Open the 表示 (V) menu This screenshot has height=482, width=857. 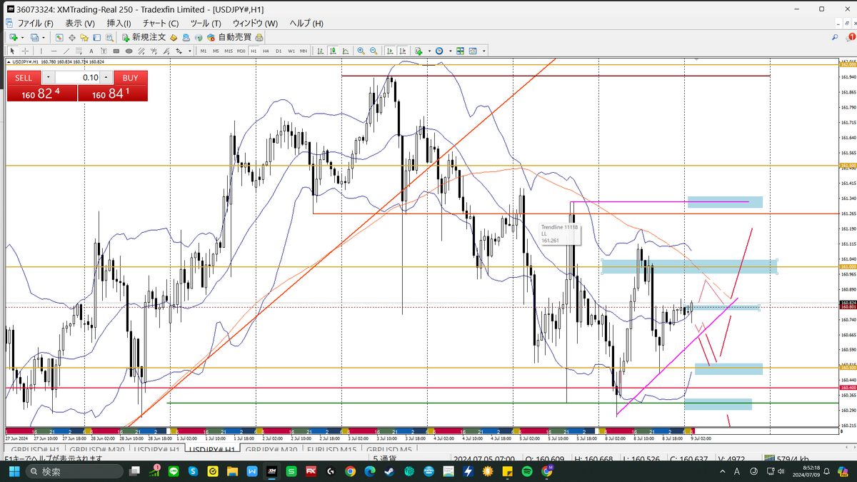click(80, 23)
